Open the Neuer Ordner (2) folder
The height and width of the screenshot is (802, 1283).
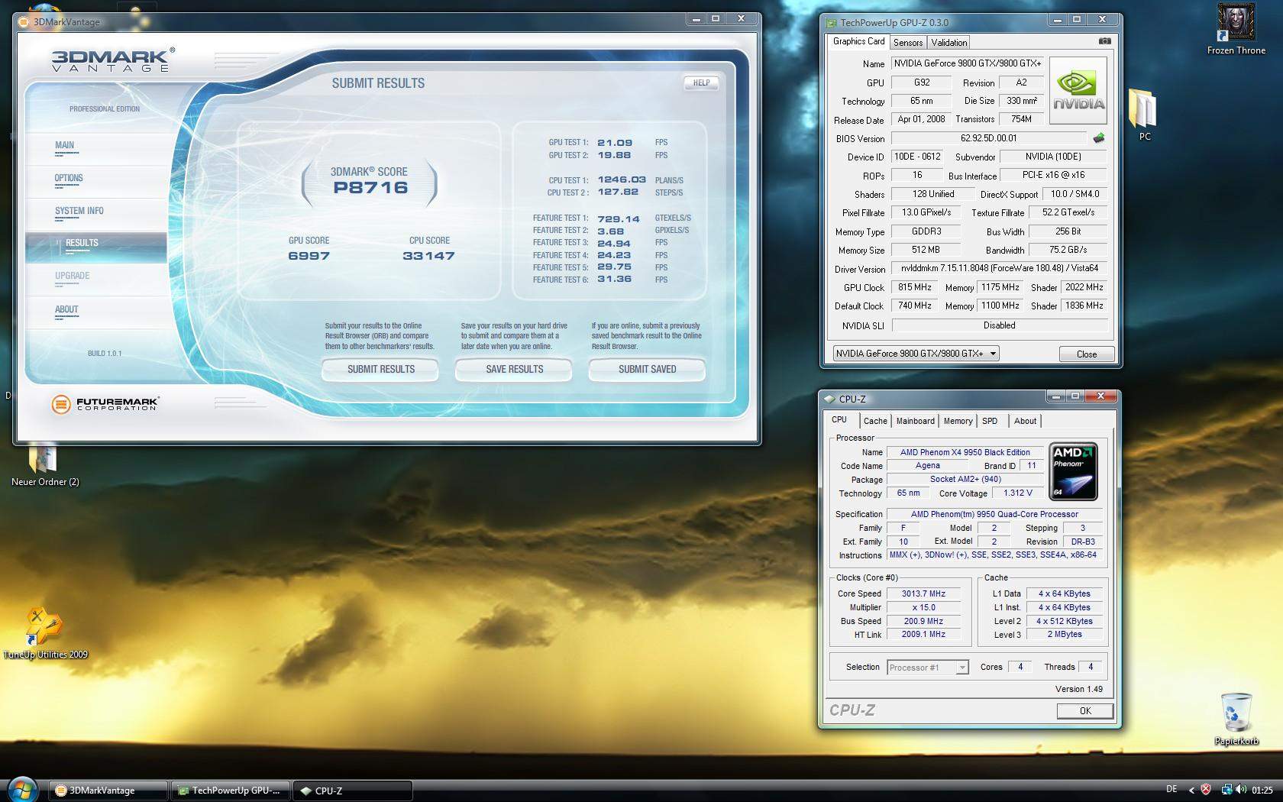point(45,466)
